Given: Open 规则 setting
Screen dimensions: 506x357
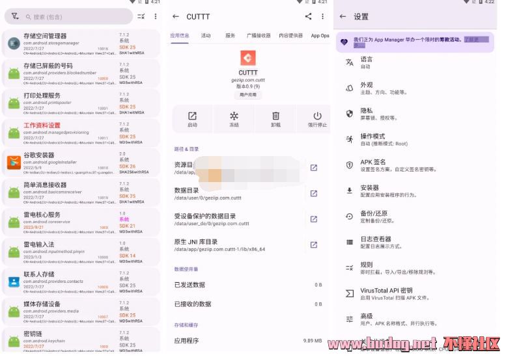Looking at the screenshot, I should coord(415,268).
